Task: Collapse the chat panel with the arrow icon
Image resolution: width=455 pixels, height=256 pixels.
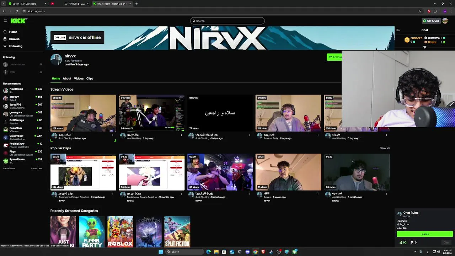Action: tap(398, 30)
